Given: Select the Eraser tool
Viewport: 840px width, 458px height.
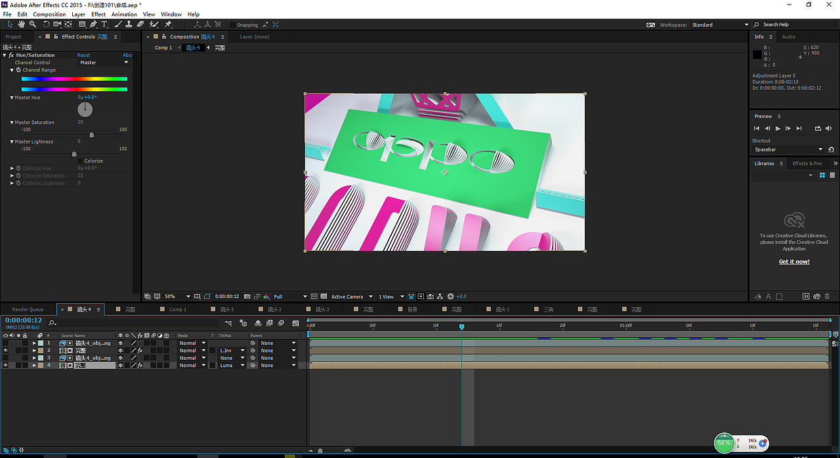Looking at the screenshot, I should (140, 24).
